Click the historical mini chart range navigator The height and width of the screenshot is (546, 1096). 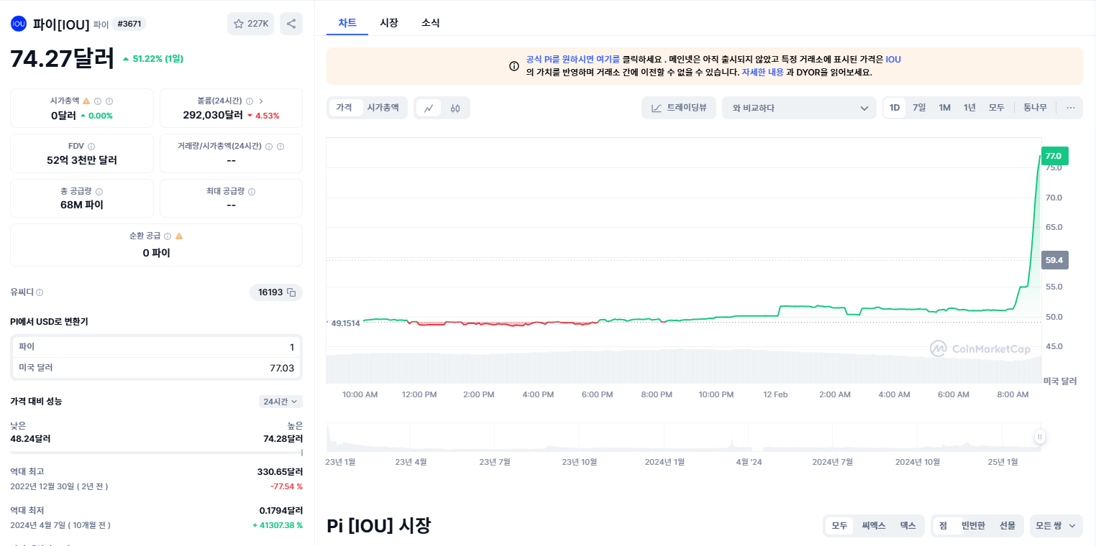(682, 437)
